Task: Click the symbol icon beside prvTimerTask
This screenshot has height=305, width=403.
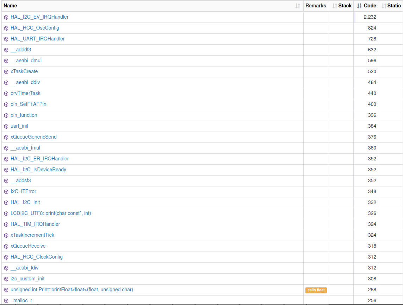Action: click(x=6, y=94)
